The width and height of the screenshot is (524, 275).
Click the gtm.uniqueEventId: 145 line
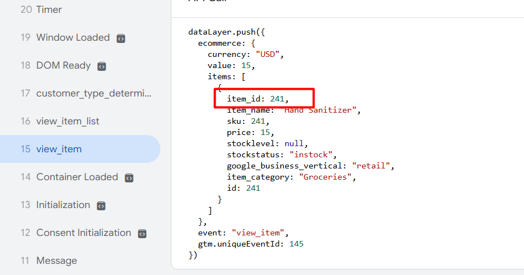[251, 244]
